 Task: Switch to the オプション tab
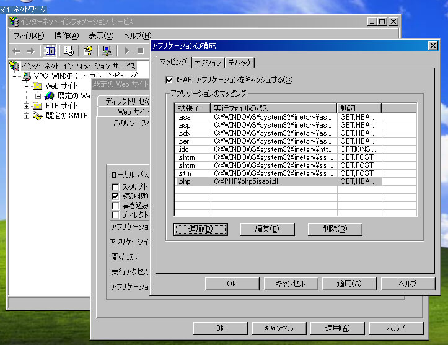pos(207,63)
